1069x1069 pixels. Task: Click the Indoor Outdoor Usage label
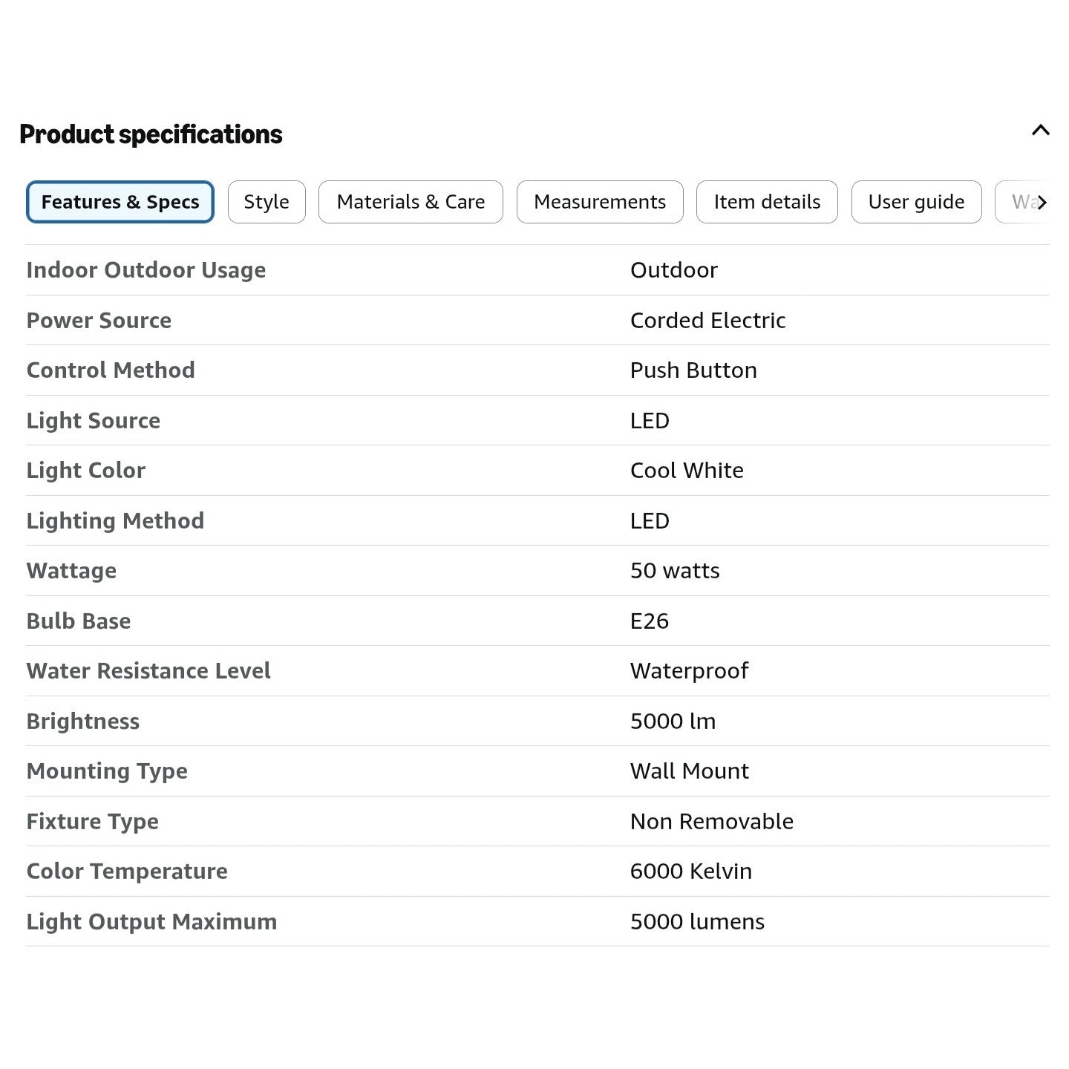pyautogui.click(x=146, y=270)
